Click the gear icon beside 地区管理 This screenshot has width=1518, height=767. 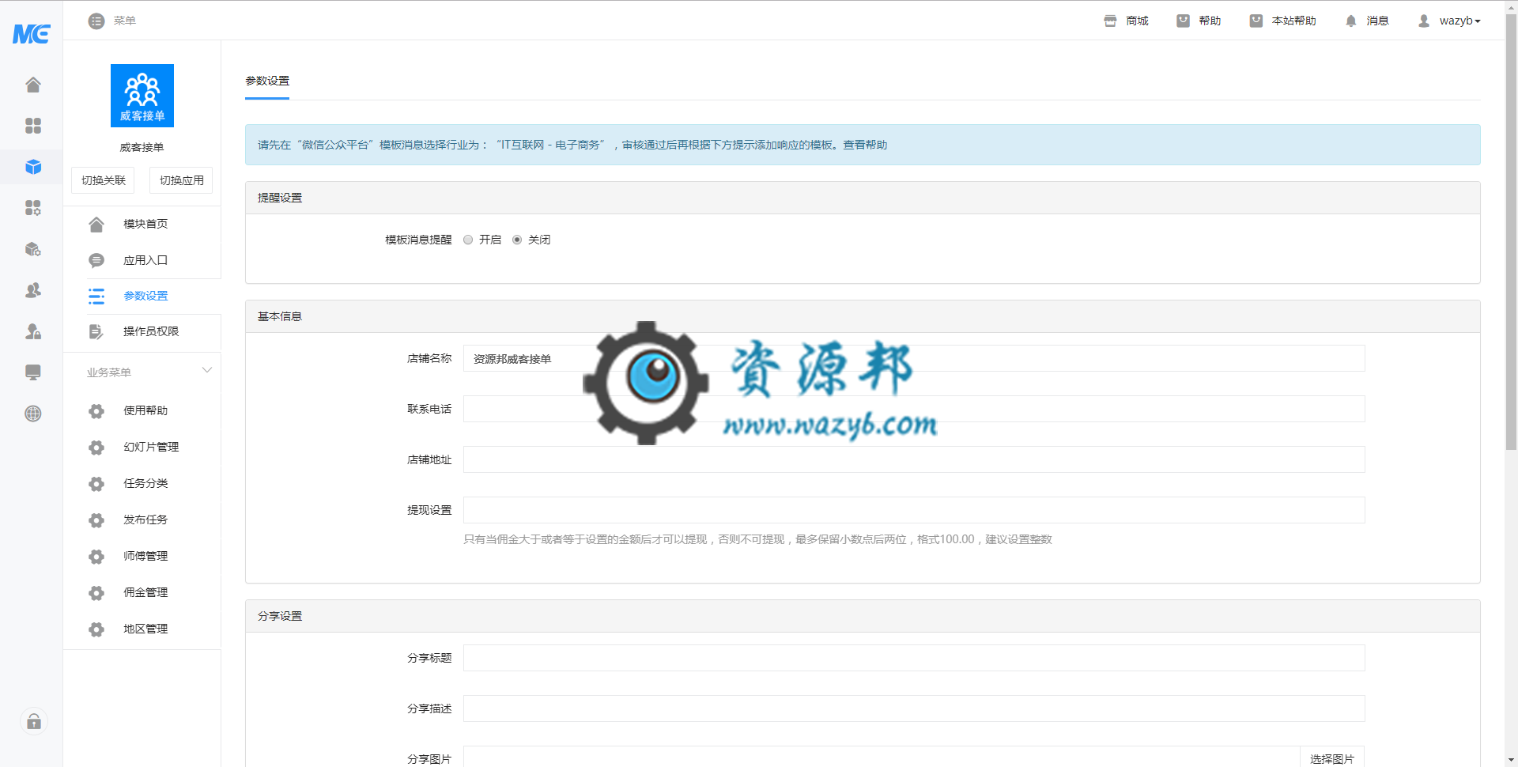click(x=96, y=629)
